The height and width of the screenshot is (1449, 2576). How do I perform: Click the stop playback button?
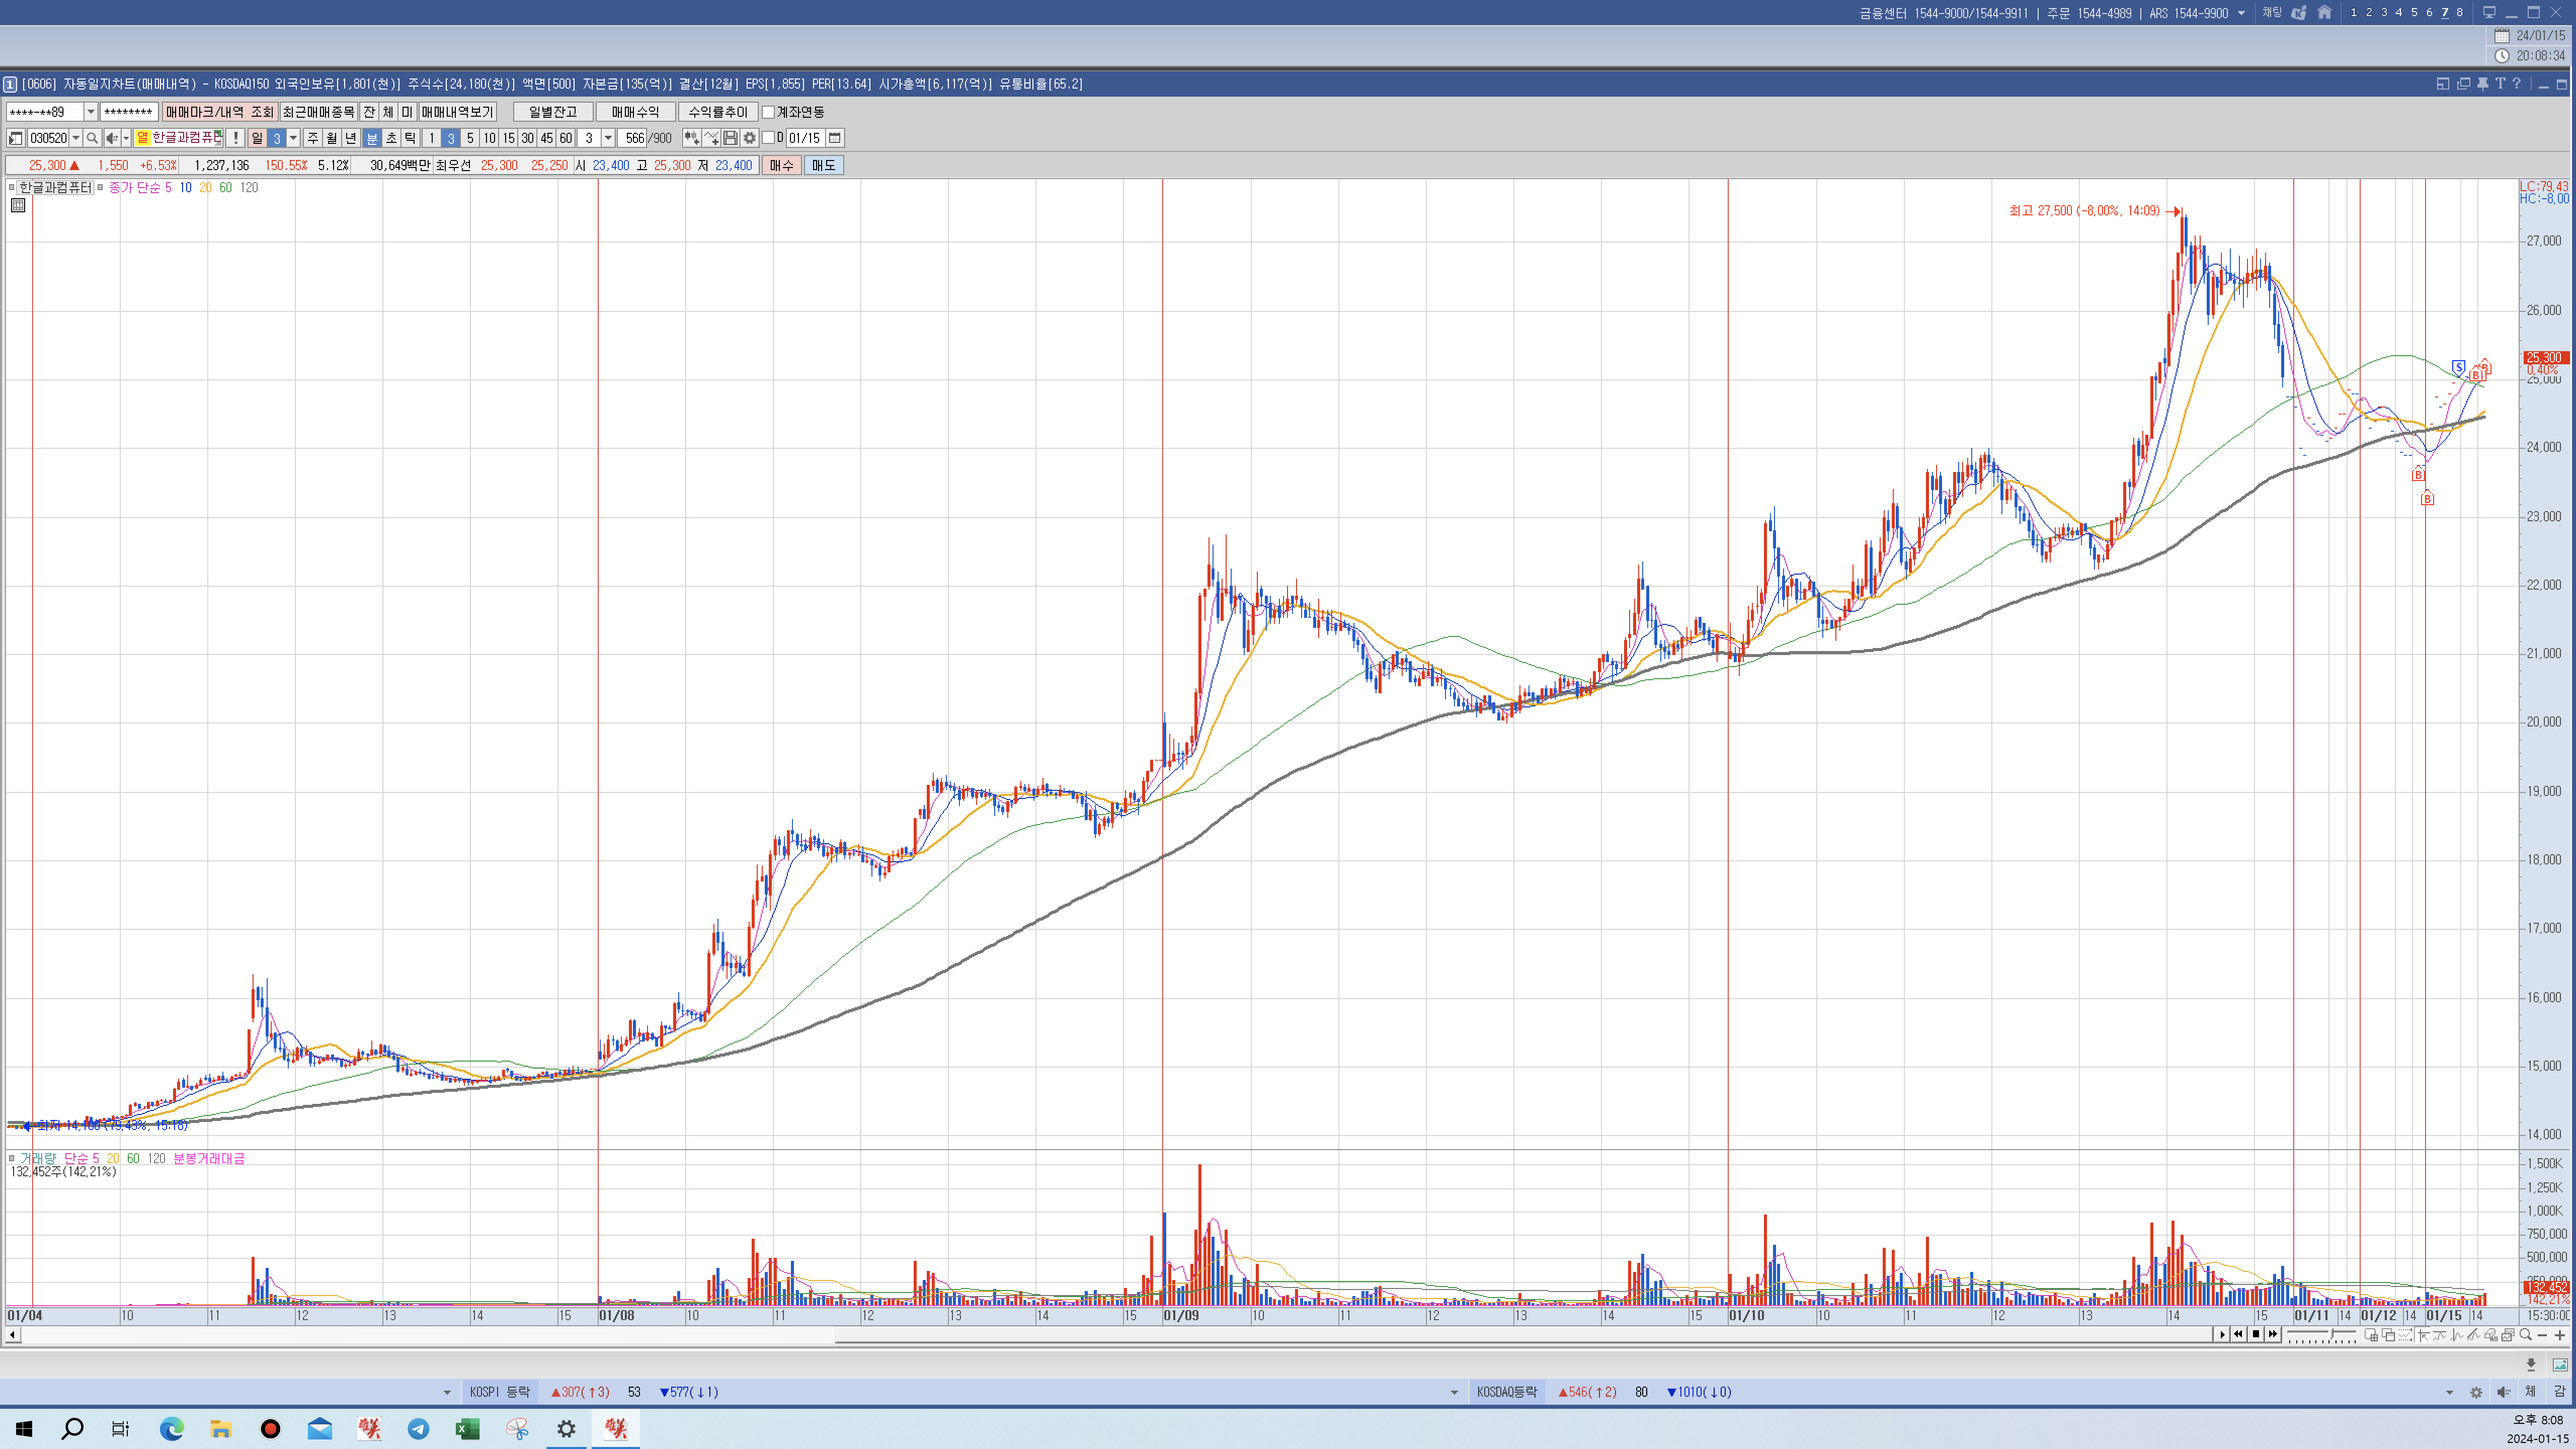2255,1334
